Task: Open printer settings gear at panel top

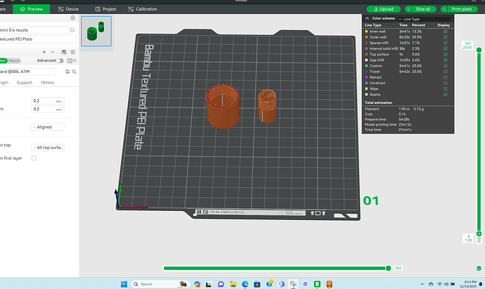Action: (72, 18)
